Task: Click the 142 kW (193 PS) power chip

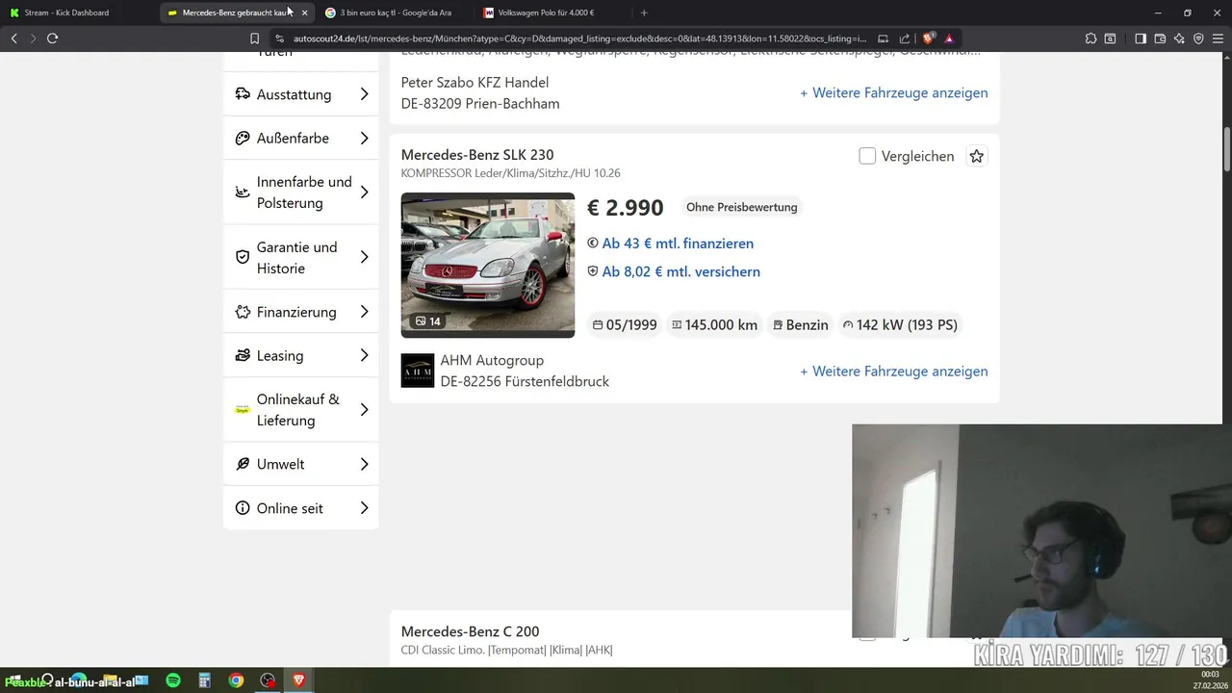Action: coord(900,325)
